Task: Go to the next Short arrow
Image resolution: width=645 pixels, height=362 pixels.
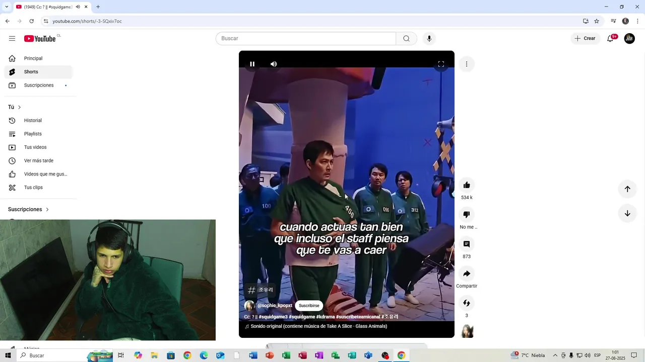Action: (627, 213)
